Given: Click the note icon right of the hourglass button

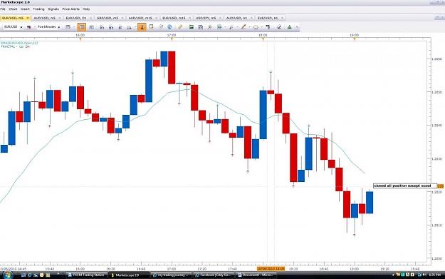Looking at the screenshot, I should click(x=151, y=27).
